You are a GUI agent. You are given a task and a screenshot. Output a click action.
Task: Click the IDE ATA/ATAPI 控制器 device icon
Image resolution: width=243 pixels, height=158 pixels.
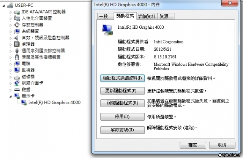17,12
